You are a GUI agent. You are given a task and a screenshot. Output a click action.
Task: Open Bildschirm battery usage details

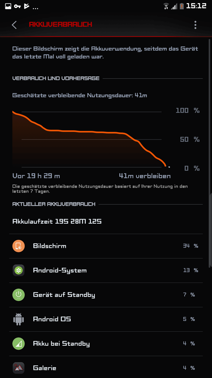point(106,246)
